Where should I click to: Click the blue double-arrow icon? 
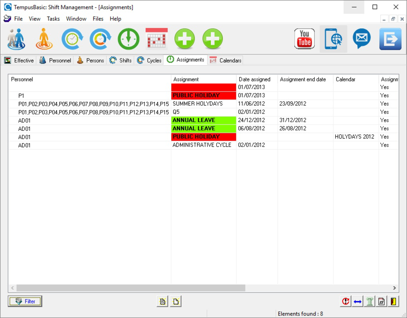[357, 301]
